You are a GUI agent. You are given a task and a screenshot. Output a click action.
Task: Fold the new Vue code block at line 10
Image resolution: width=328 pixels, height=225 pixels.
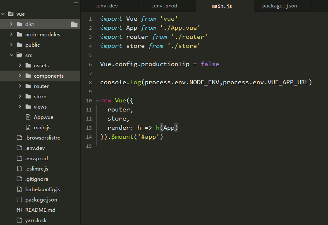[96, 101]
